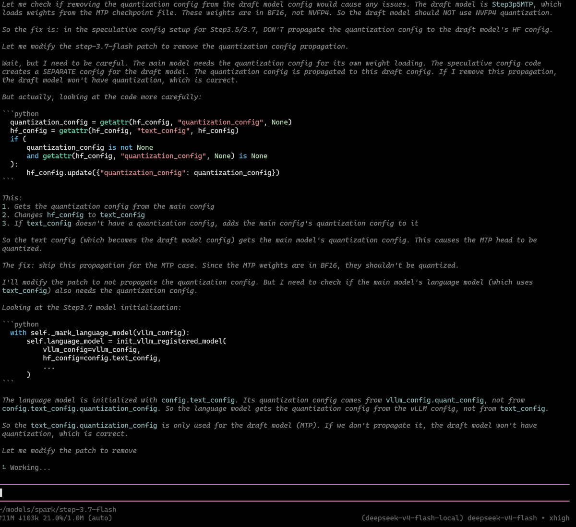Click the first ```python code fence marker

20,114
